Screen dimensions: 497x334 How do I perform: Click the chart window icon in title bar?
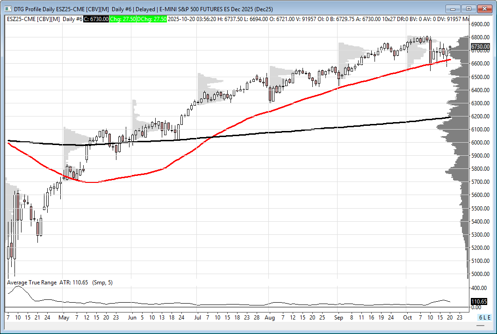click(7, 9)
